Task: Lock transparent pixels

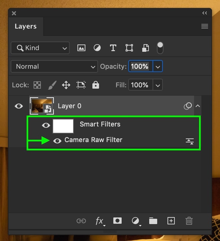Action: pos(37,85)
